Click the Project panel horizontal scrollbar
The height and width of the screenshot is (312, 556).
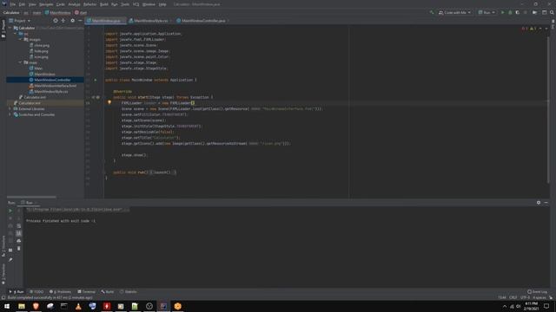point(31,197)
